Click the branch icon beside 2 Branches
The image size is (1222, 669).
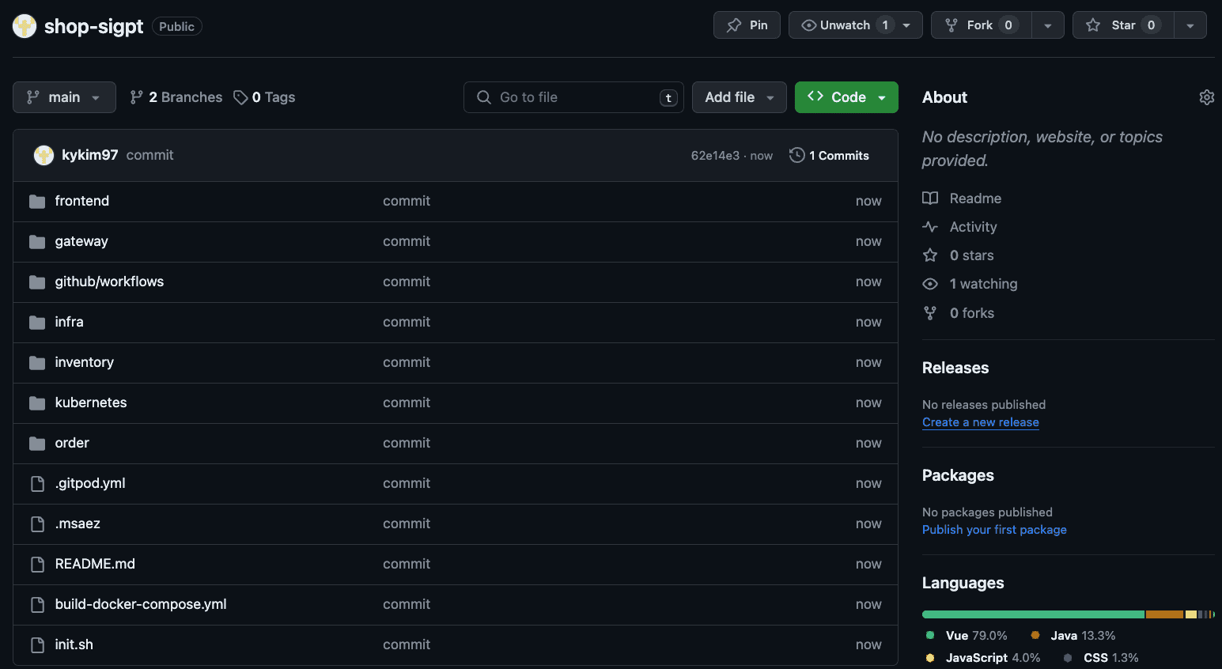pos(137,97)
